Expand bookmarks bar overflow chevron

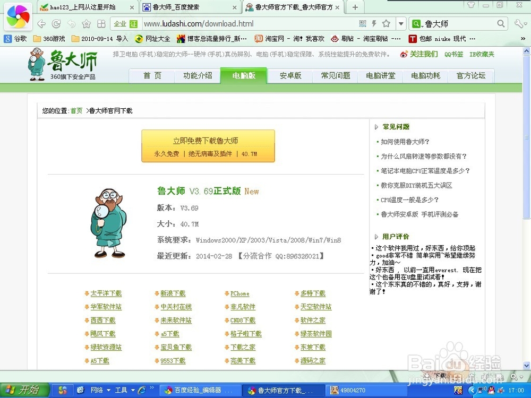(x=523, y=39)
